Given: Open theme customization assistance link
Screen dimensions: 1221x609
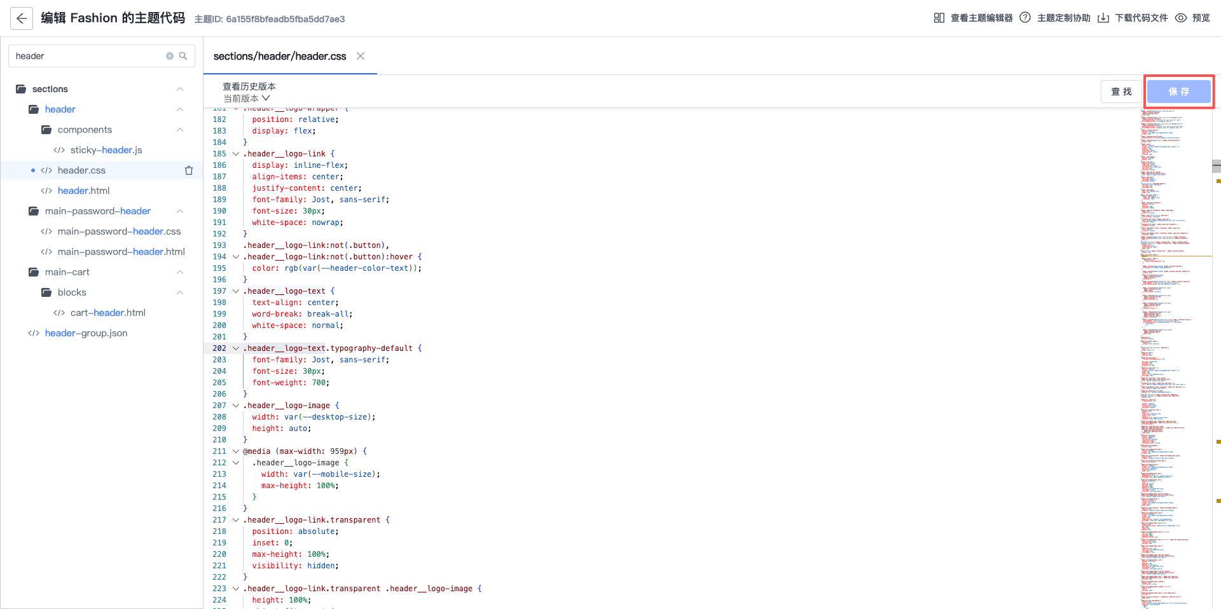Looking at the screenshot, I should coord(1063,18).
